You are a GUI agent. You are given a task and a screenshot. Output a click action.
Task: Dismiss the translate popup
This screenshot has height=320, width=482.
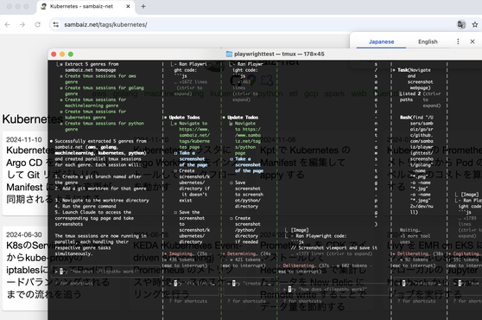click(472, 42)
